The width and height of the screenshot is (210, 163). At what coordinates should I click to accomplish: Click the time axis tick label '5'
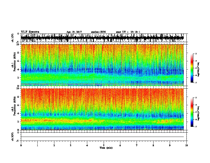[104, 145]
